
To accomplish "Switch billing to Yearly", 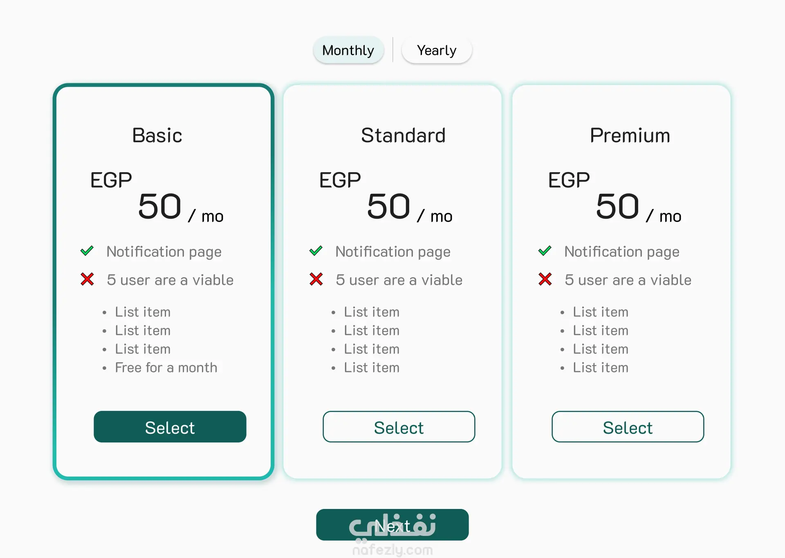I will click(x=437, y=50).
